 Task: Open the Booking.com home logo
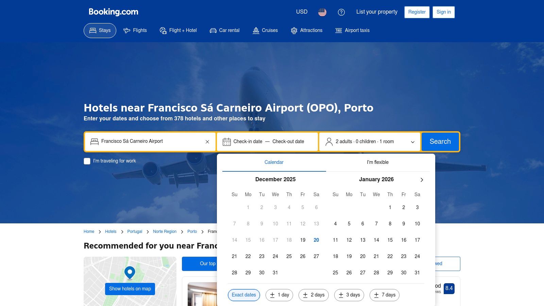(114, 12)
